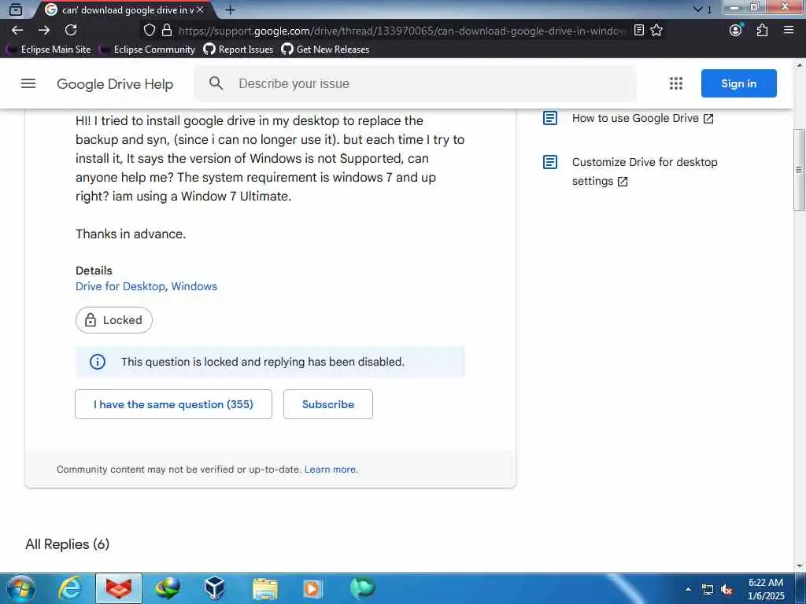The image size is (806, 604).
Task: Open the media player taskbar icon
Action: pyautogui.click(x=312, y=588)
